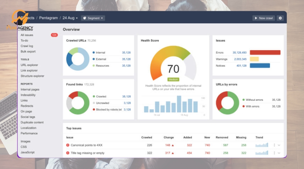
Task: Open Link explorer tool
Action: coord(29,70)
